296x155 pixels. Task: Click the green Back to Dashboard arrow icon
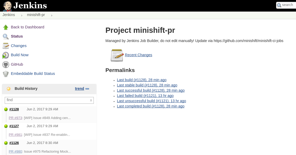click(6, 27)
